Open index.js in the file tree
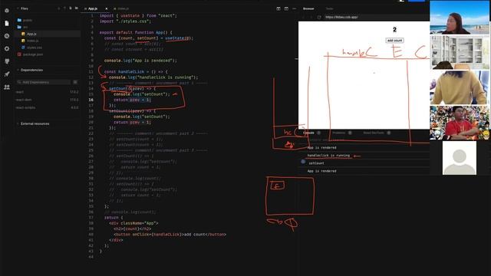491x276 pixels. pyautogui.click(x=30, y=41)
